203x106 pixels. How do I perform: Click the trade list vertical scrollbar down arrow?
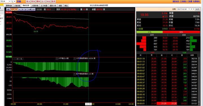199,104
